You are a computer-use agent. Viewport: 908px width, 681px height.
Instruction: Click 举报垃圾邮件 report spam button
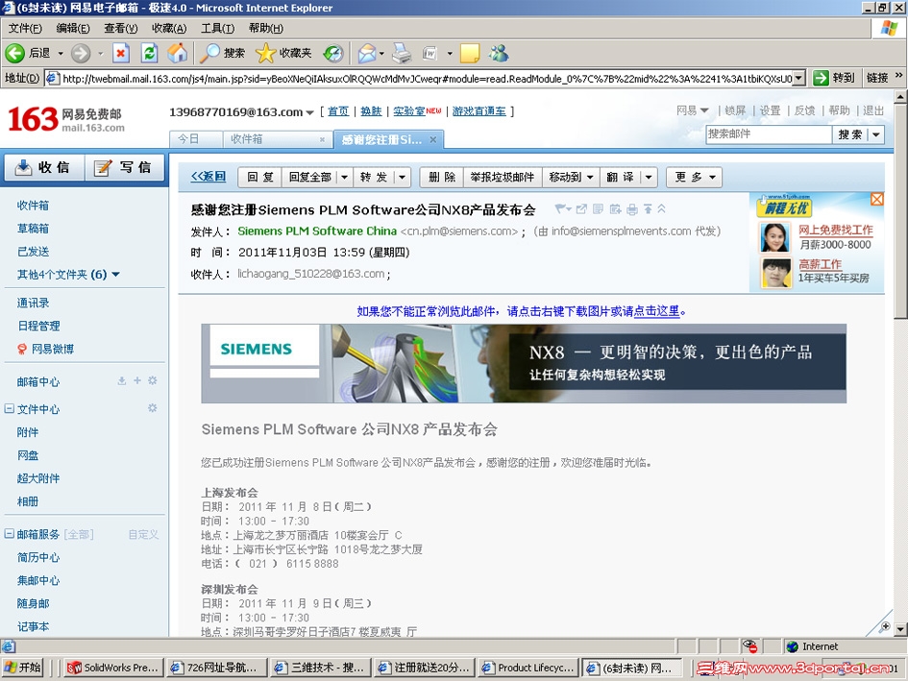(x=503, y=177)
